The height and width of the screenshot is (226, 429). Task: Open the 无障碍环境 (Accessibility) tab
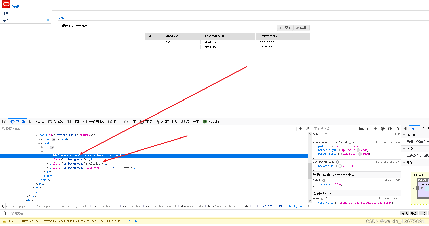(166, 122)
